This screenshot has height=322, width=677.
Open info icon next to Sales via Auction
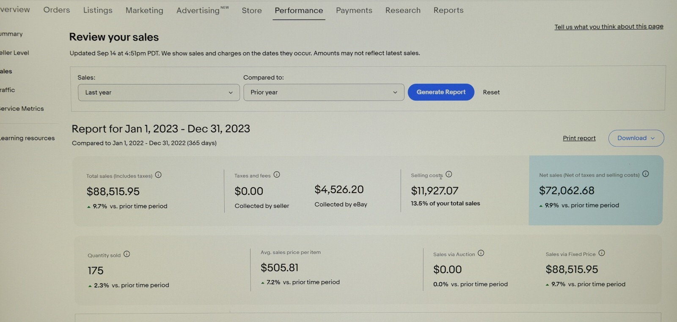[481, 253]
